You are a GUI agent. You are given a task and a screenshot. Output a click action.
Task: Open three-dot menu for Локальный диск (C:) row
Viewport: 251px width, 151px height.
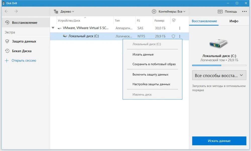(180, 36)
